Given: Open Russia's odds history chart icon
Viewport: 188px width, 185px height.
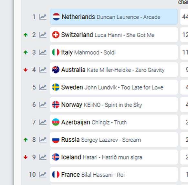Looking at the screenshot, I should pos(43,140).
